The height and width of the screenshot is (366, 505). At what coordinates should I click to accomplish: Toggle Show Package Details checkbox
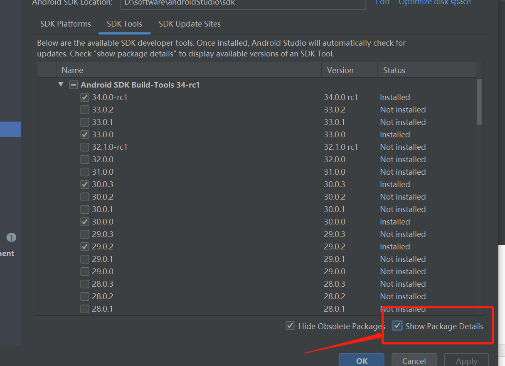point(398,326)
